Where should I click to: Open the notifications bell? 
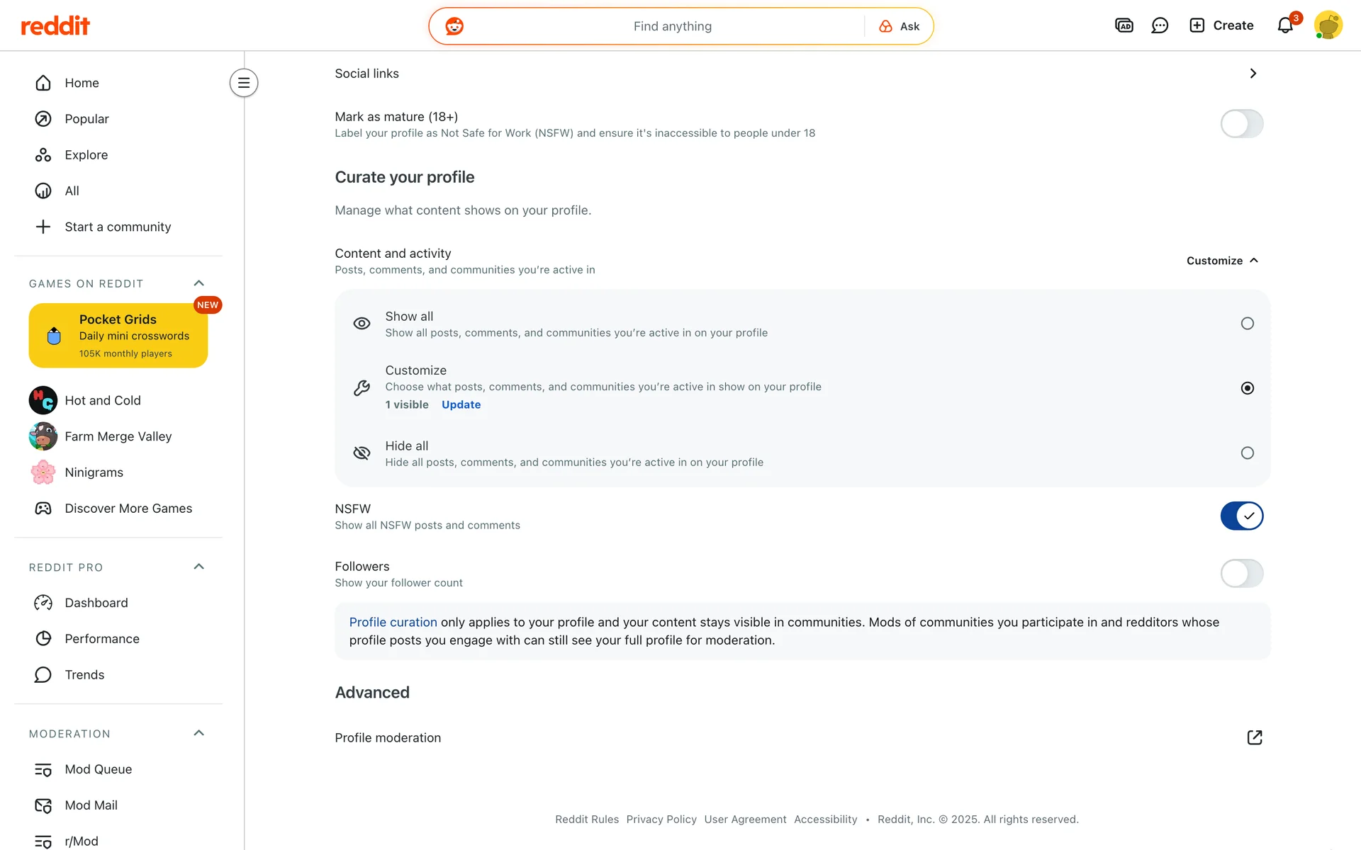click(x=1285, y=26)
